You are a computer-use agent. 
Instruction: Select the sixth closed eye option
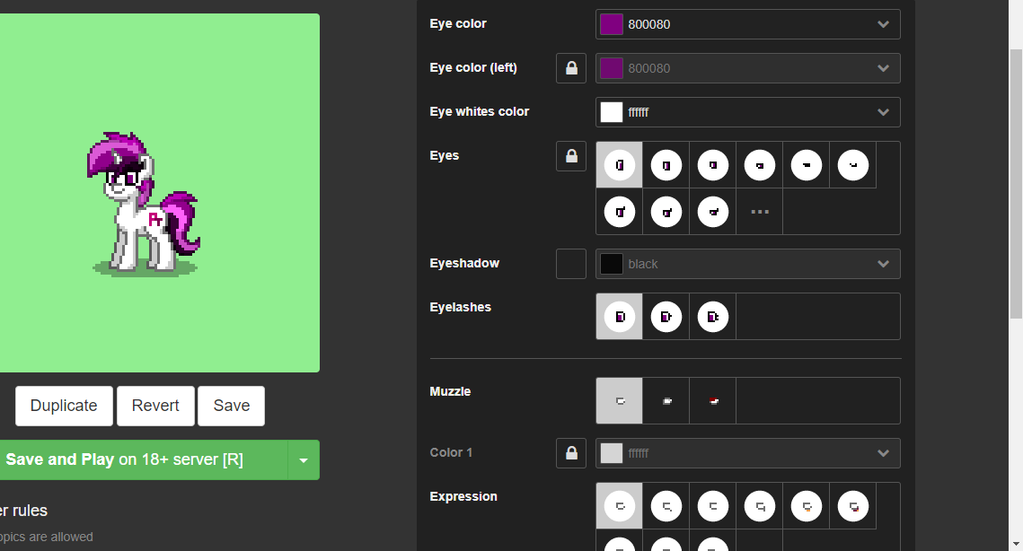click(x=853, y=165)
